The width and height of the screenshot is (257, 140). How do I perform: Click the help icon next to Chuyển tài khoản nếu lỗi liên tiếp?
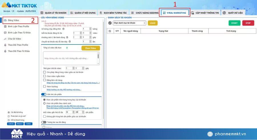click(70, 42)
